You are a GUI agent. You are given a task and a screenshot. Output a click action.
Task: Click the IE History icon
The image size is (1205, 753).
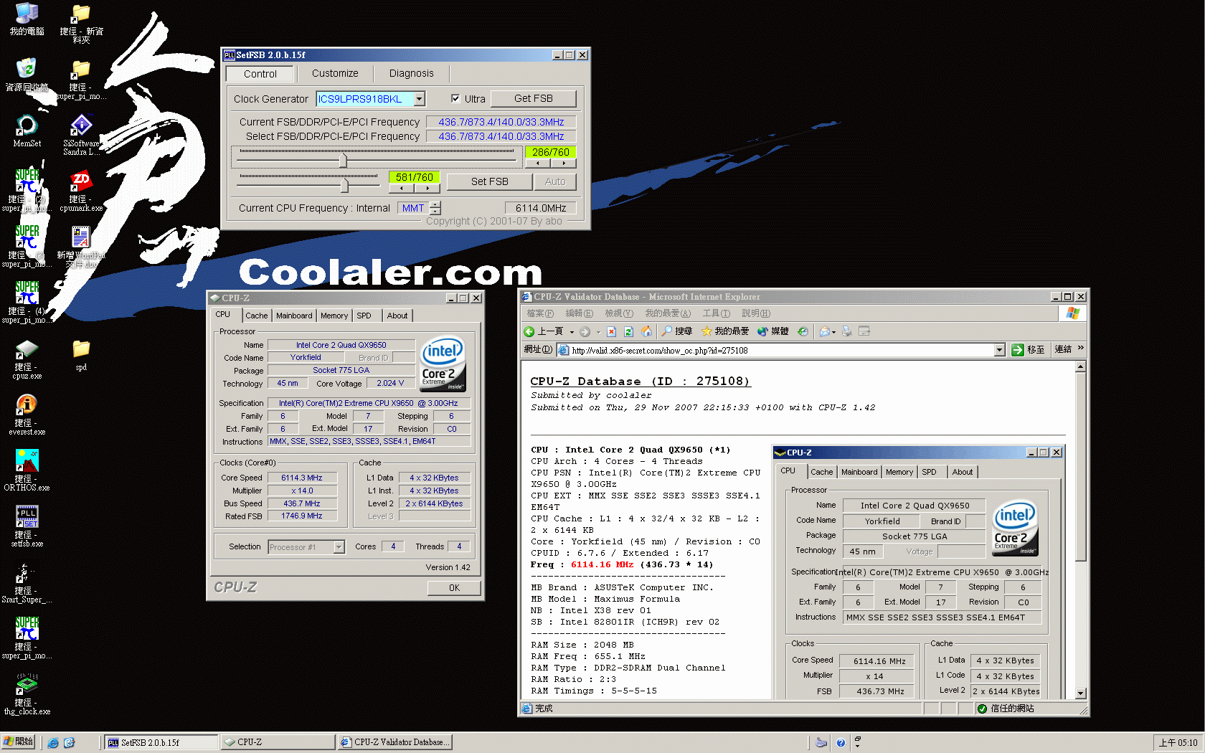pos(803,331)
